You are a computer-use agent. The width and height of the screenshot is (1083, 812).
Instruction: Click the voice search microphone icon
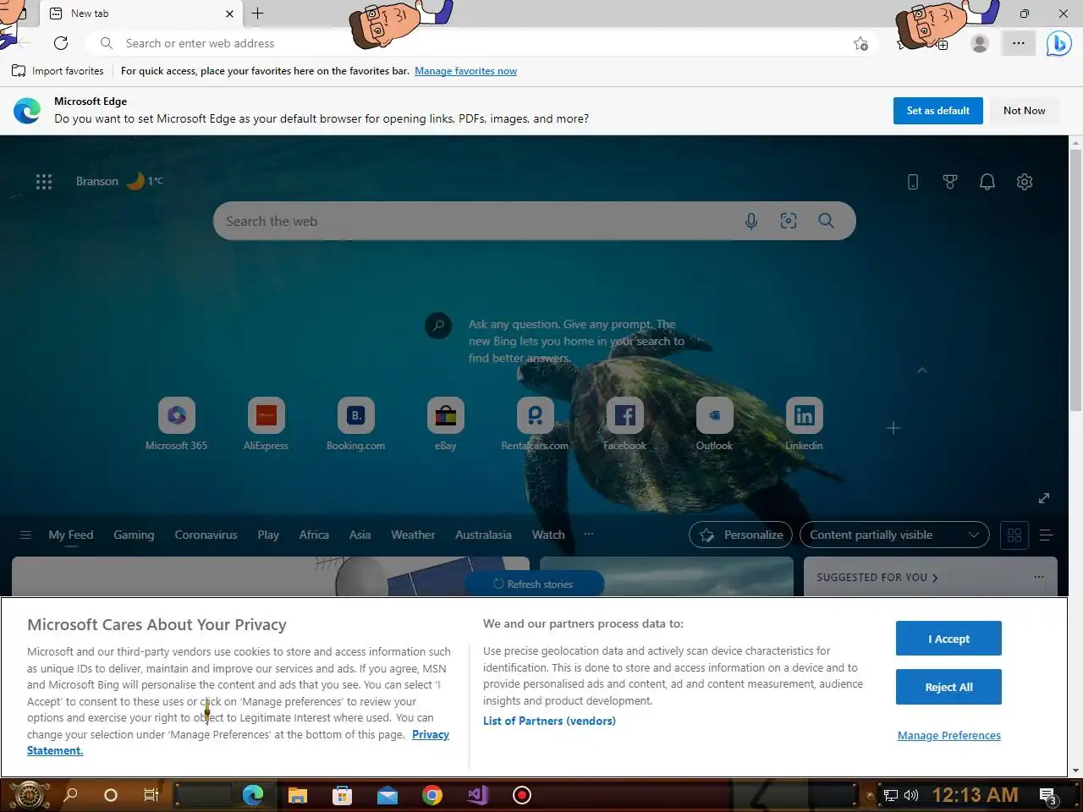coord(750,221)
